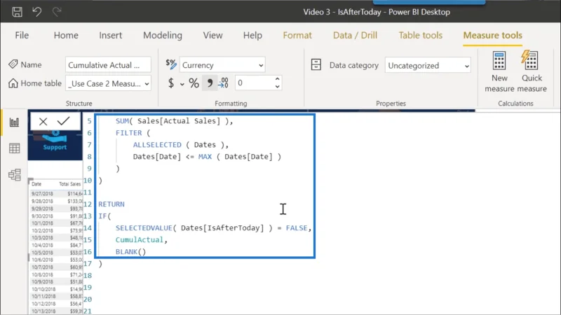Select the Measure tools tab

[x=493, y=36]
